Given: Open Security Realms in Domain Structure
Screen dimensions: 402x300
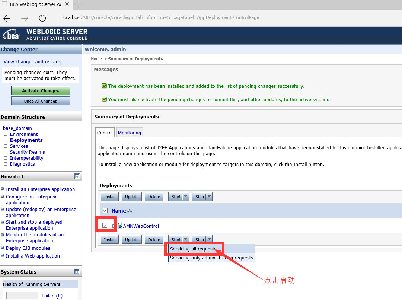Looking at the screenshot, I should point(28,152).
